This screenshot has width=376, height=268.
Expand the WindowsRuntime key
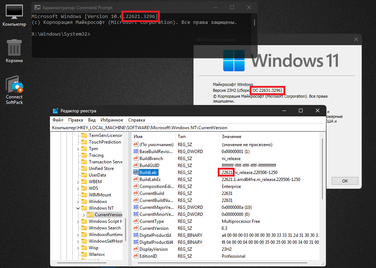pos(78,235)
